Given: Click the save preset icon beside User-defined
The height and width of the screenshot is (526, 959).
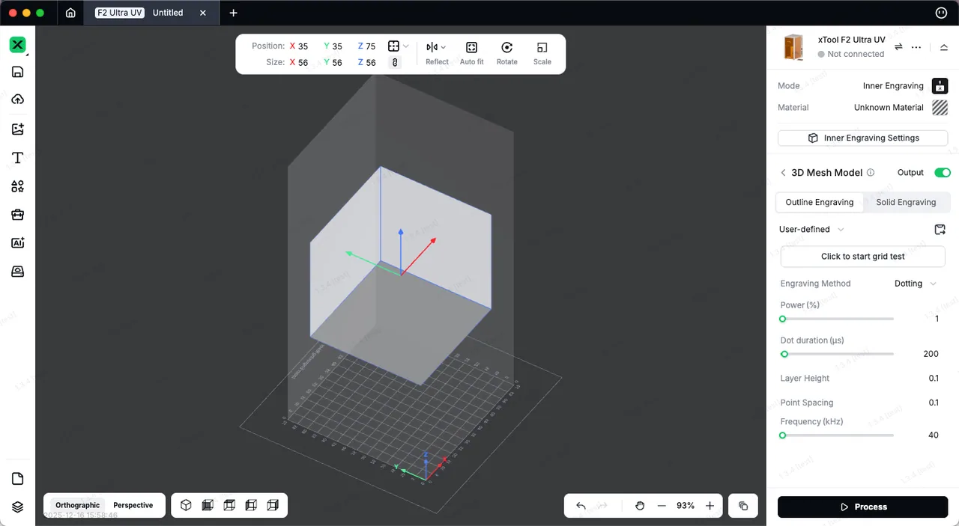Looking at the screenshot, I should click(940, 230).
